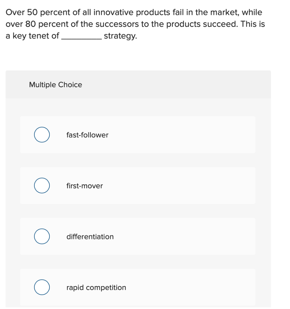The image size is (290, 309).
Task: Choose the answer labeled fast-follower
Action: pyautogui.click(x=87, y=135)
